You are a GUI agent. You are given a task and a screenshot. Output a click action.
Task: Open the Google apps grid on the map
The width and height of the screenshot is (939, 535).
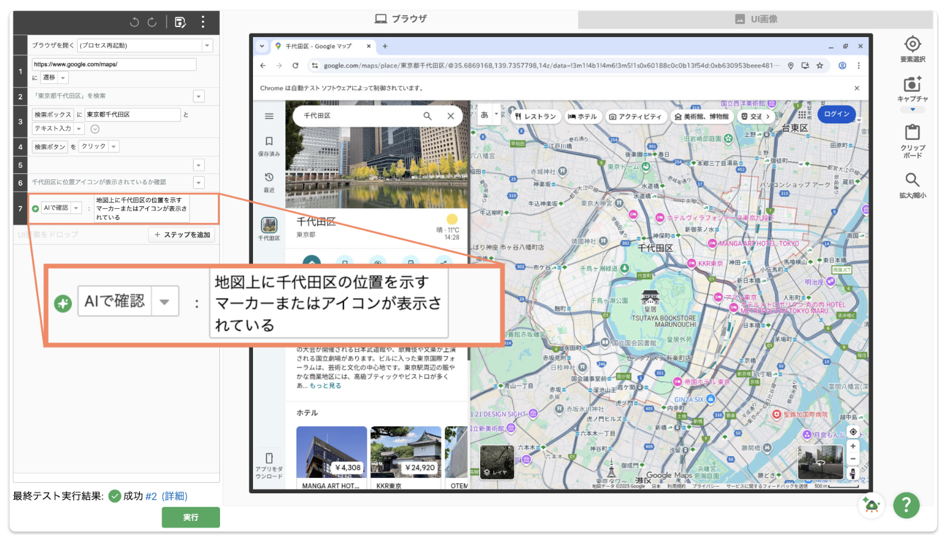pyautogui.click(x=802, y=115)
